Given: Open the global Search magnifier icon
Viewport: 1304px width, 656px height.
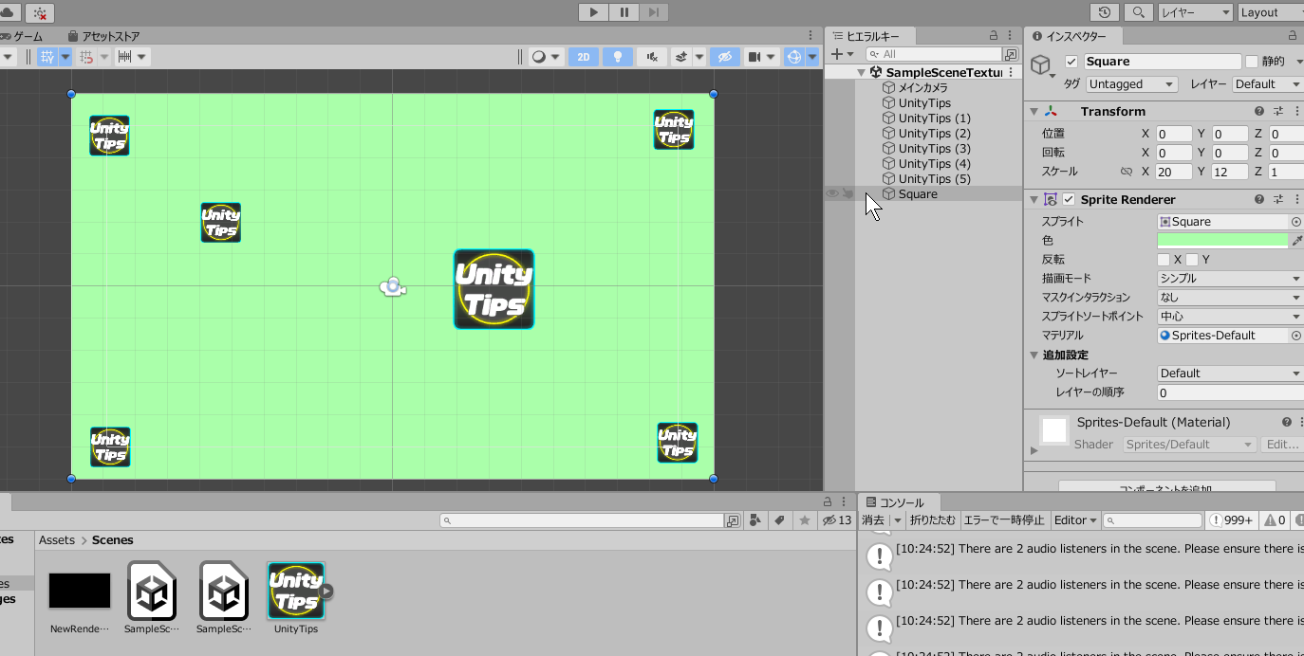Looking at the screenshot, I should 1139,12.
